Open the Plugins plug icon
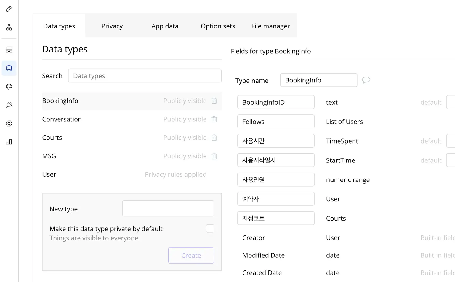Screen dimensions: 455x282 [9, 105]
